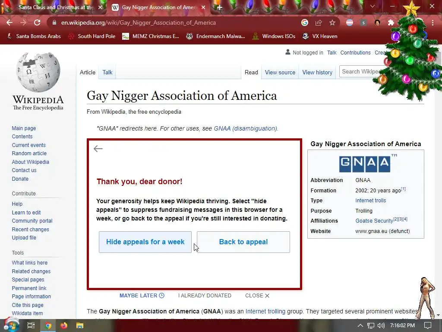Open the notification center icon

[428, 326]
